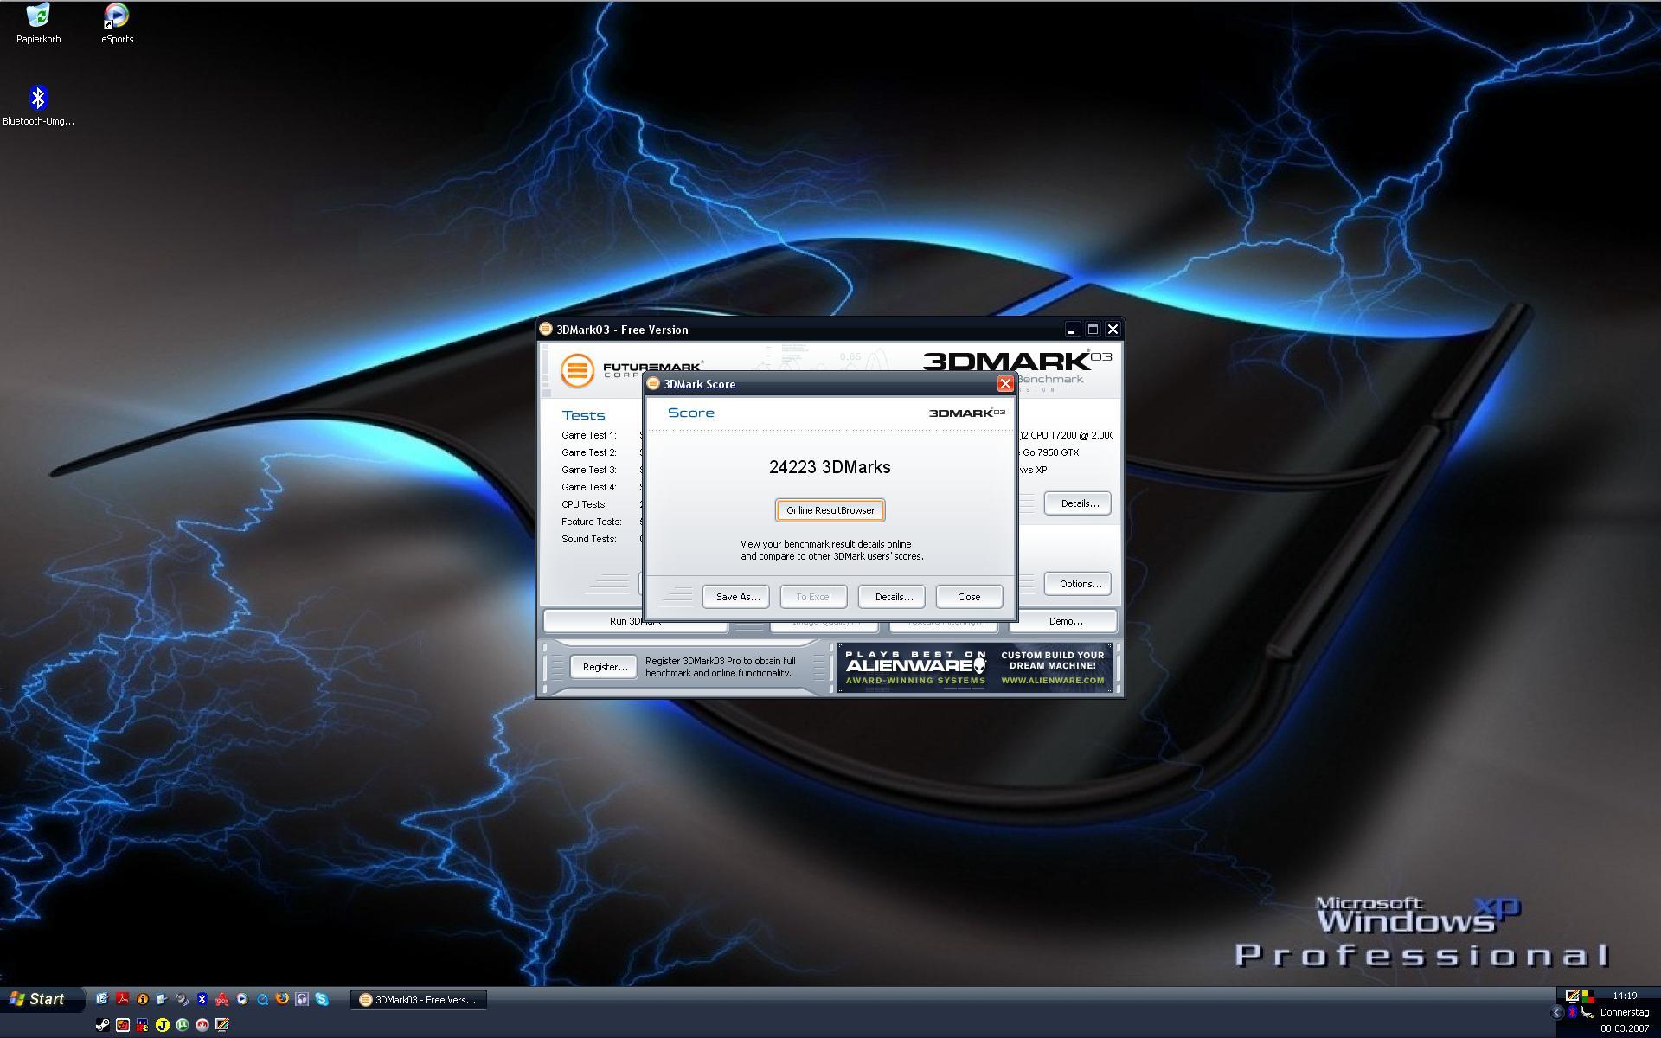Launch Windows Media Player from quick launch
Image resolution: width=1661 pixels, height=1038 pixels.
tap(242, 999)
